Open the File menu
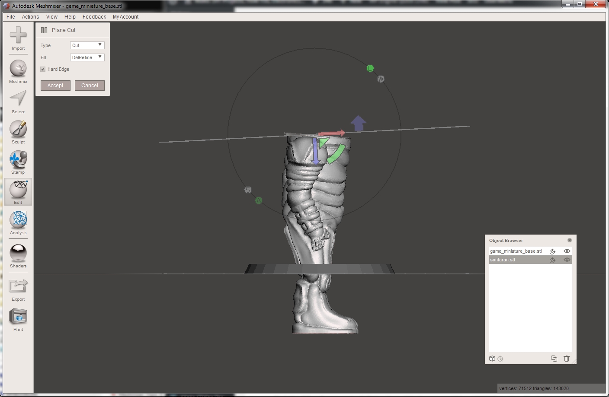Viewport: 609px width, 397px height. pos(11,17)
